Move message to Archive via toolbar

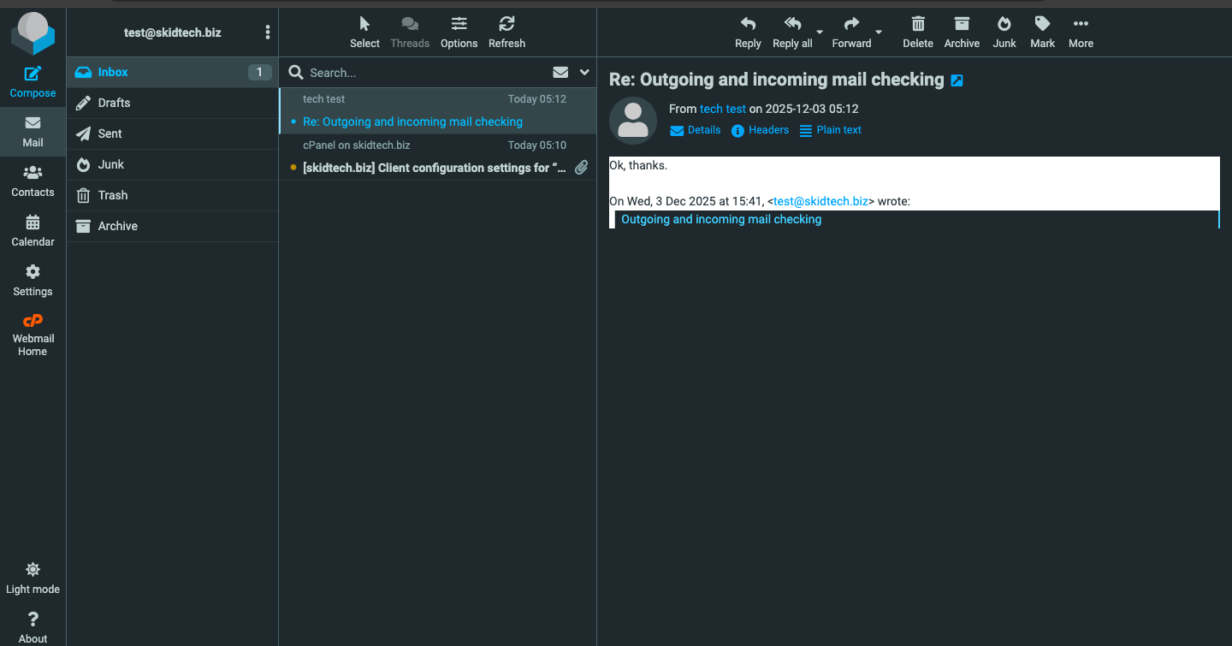[x=962, y=32]
